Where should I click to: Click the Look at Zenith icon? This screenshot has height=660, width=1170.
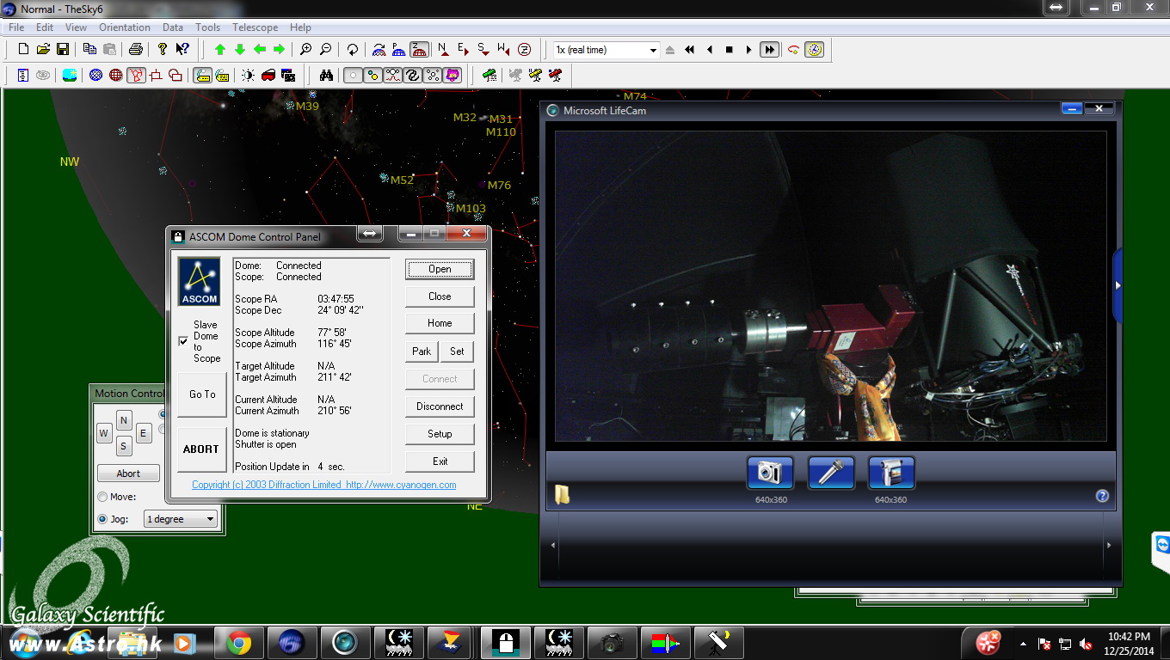(x=524, y=50)
